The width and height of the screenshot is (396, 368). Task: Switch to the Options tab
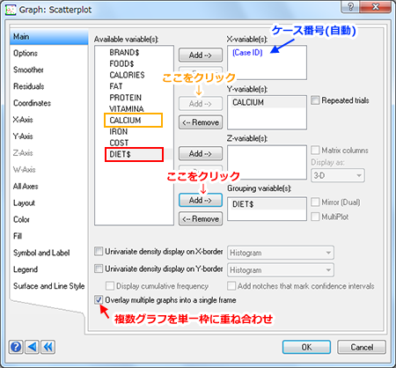click(26, 53)
